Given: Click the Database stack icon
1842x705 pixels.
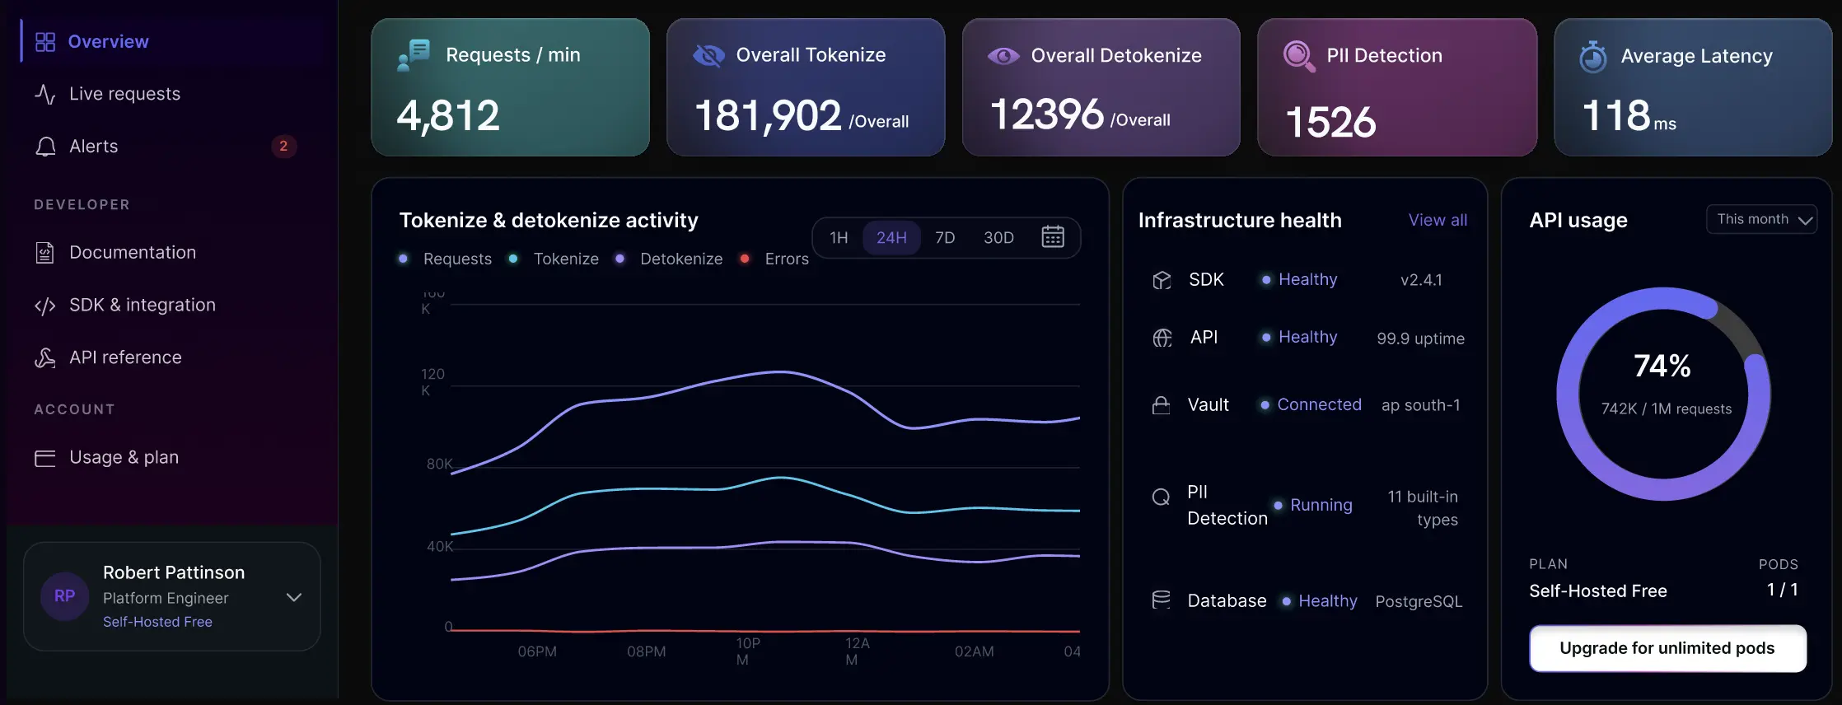Looking at the screenshot, I should (x=1161, y=600).
